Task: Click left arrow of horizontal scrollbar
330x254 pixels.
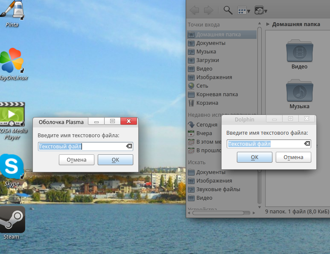Action: pyautogui.click(x=189, y=213)
